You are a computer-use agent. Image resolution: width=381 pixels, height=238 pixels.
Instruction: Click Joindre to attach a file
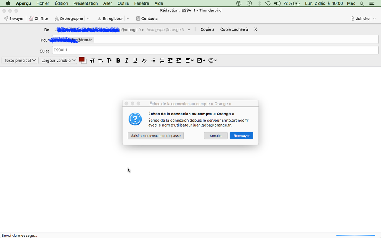coord(360,18)
